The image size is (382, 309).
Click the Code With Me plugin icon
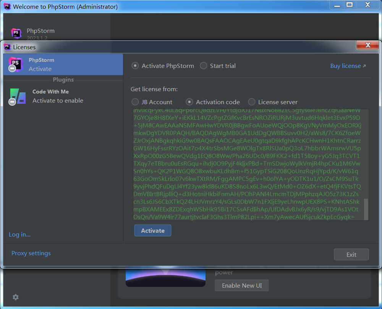pos(18,97)
